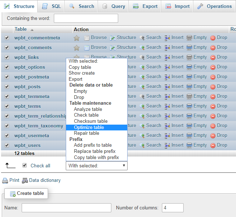Image resolution: width=236 pixels, height=217 pixels.
Task: Click the Empty icon for wpbt_posts row
Action: [189, 87]
